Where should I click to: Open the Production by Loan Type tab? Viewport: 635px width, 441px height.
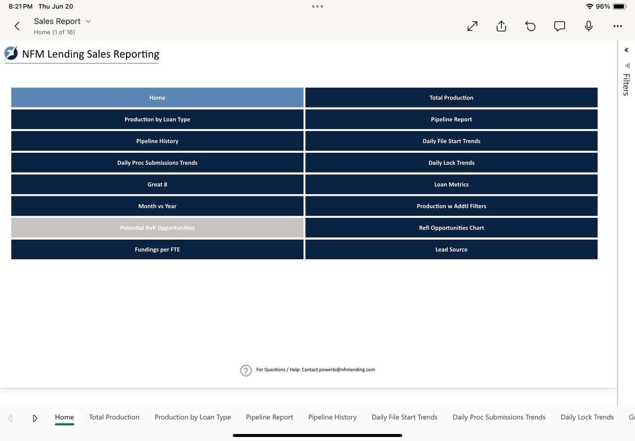pyautogui.click(x=193, y=417)
